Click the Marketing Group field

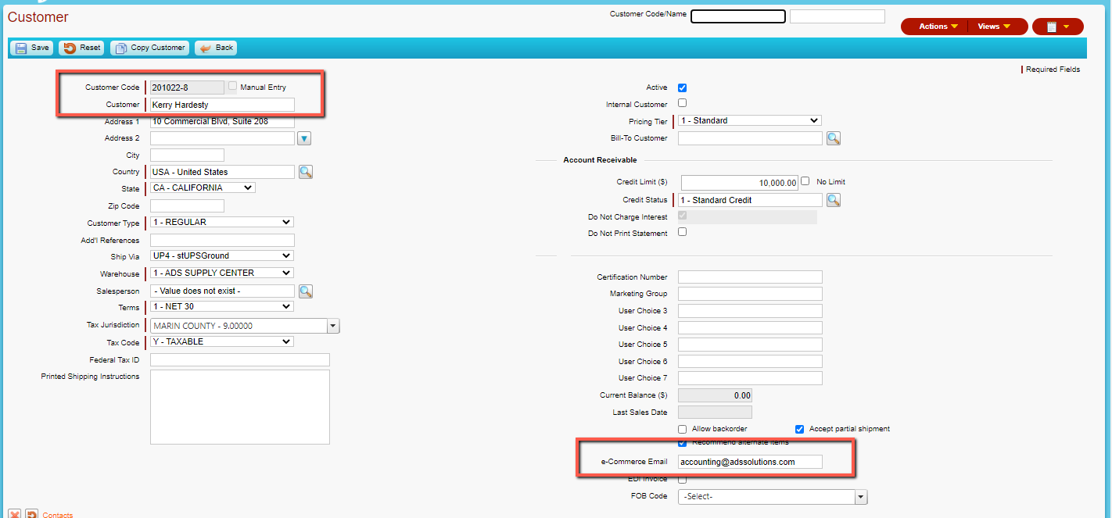(750, 294)
